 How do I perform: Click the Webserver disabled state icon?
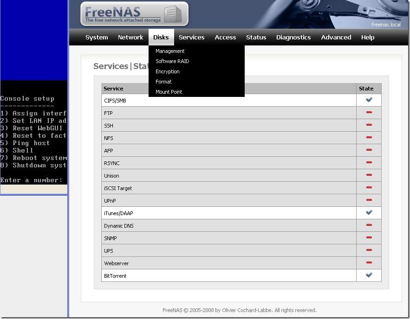[369, 262]
